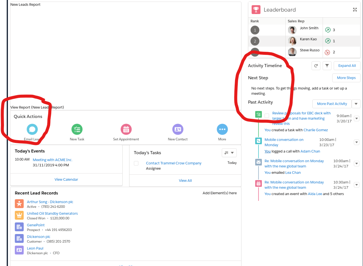Screen dimensions: 363x266
Task: Click Karen Kao's avatar photo
Action: (292, 41)
